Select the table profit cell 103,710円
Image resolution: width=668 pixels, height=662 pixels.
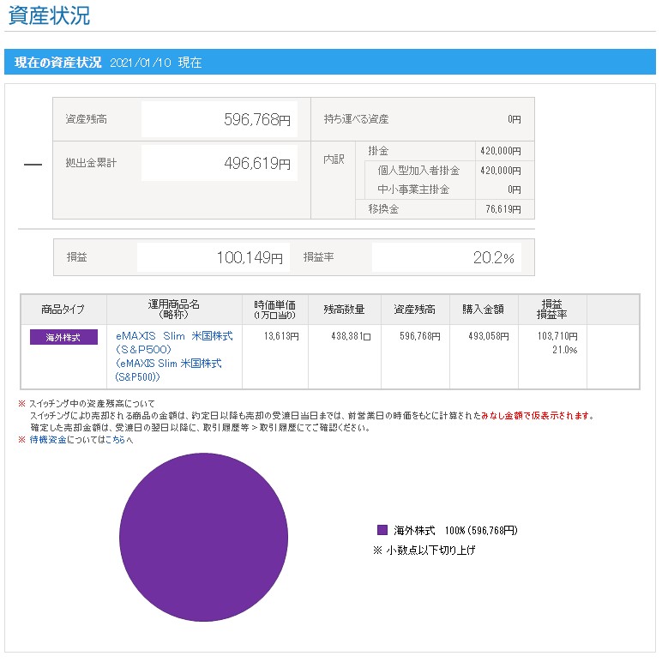point(557,336)
